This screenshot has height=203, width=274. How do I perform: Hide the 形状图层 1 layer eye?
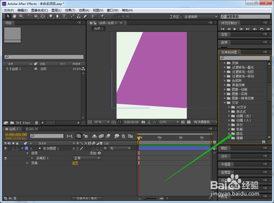coord(5,148)
